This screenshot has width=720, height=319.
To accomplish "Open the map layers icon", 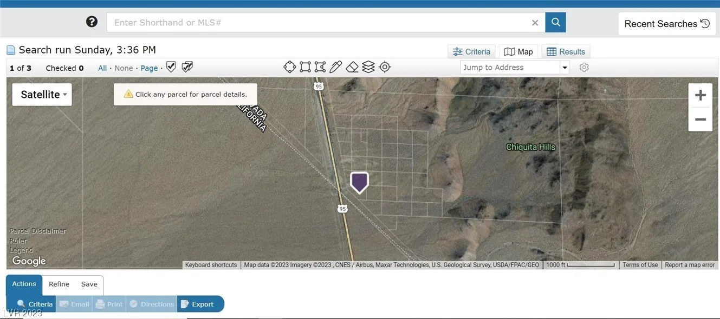I will click(x=368, y=67).
